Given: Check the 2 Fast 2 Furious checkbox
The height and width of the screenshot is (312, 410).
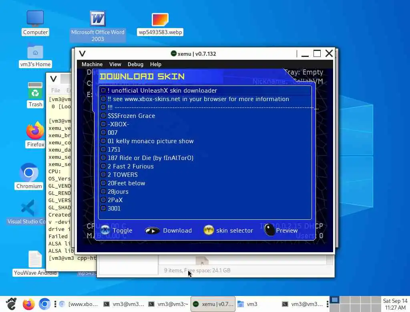Looking at the screenshot, I should coord(104,166).
